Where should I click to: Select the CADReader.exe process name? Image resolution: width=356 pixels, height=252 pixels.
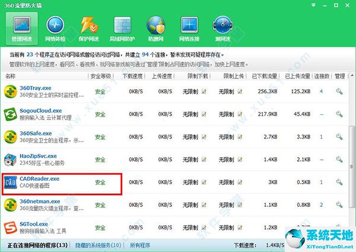(40, 179)
